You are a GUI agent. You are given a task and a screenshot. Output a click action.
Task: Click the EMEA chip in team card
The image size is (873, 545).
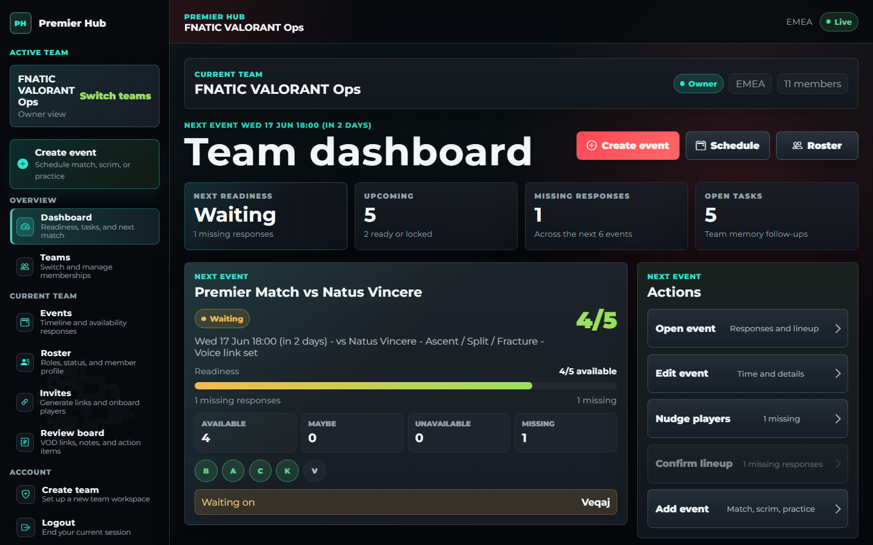750,84
